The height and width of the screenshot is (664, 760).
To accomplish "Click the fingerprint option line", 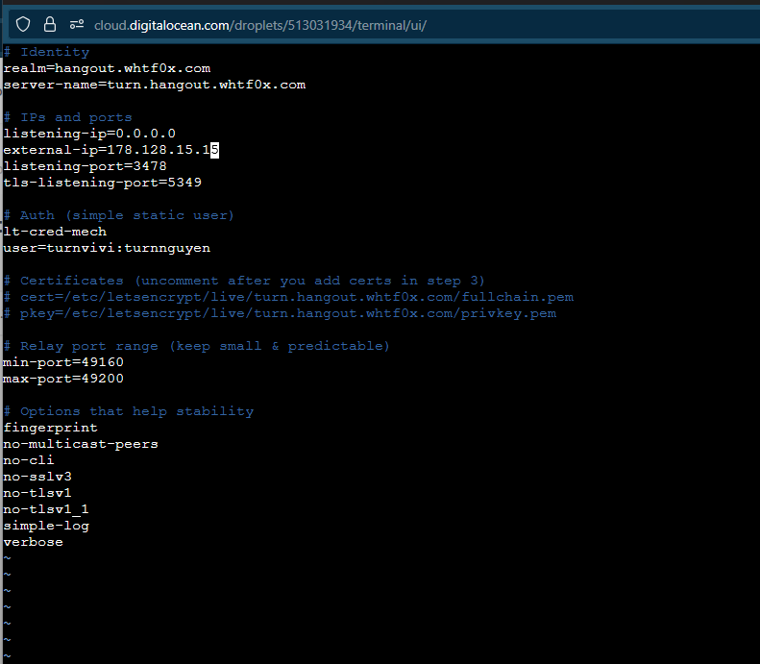I will coord(50,428).
